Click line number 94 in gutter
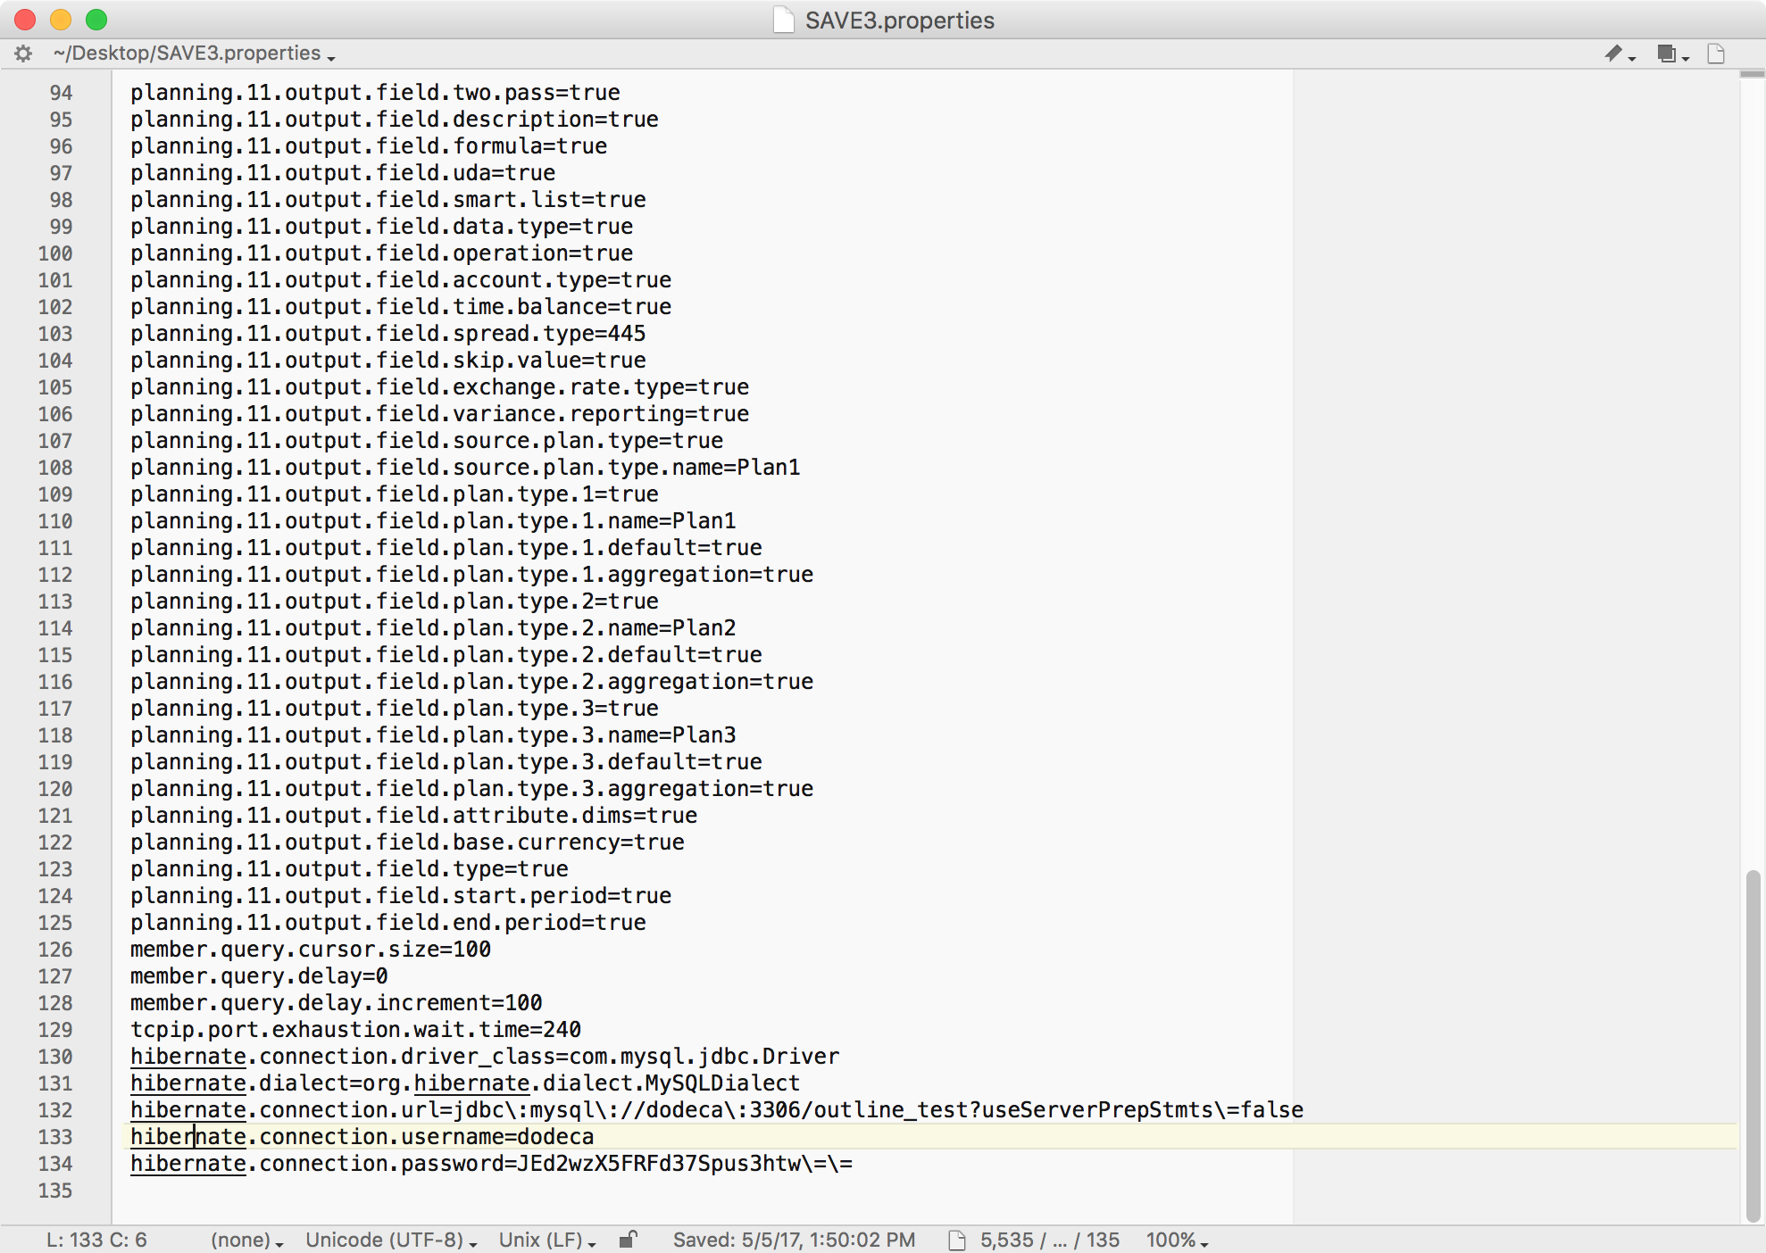Image resolution: width=1766 pixels, height=1253 pixels. [x=61, y=93]
